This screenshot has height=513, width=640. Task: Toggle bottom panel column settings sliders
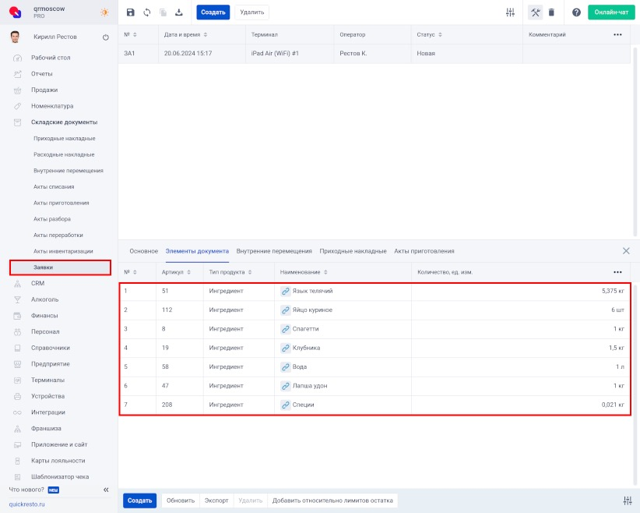point(628,501)
